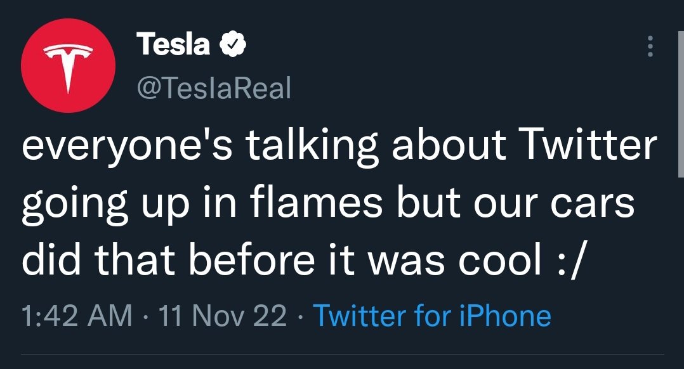Open the three-dot more options menu
The image size is (684, 369).
[650, 46]
